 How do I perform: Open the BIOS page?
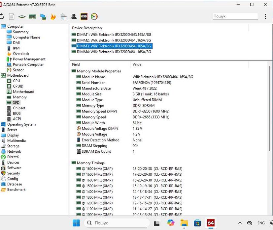17,113
